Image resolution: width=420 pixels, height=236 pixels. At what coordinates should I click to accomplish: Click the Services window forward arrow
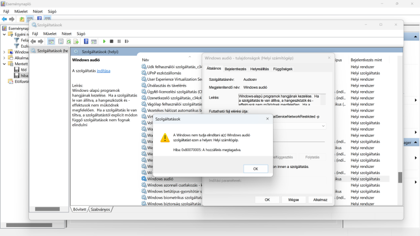pos(40,41)
